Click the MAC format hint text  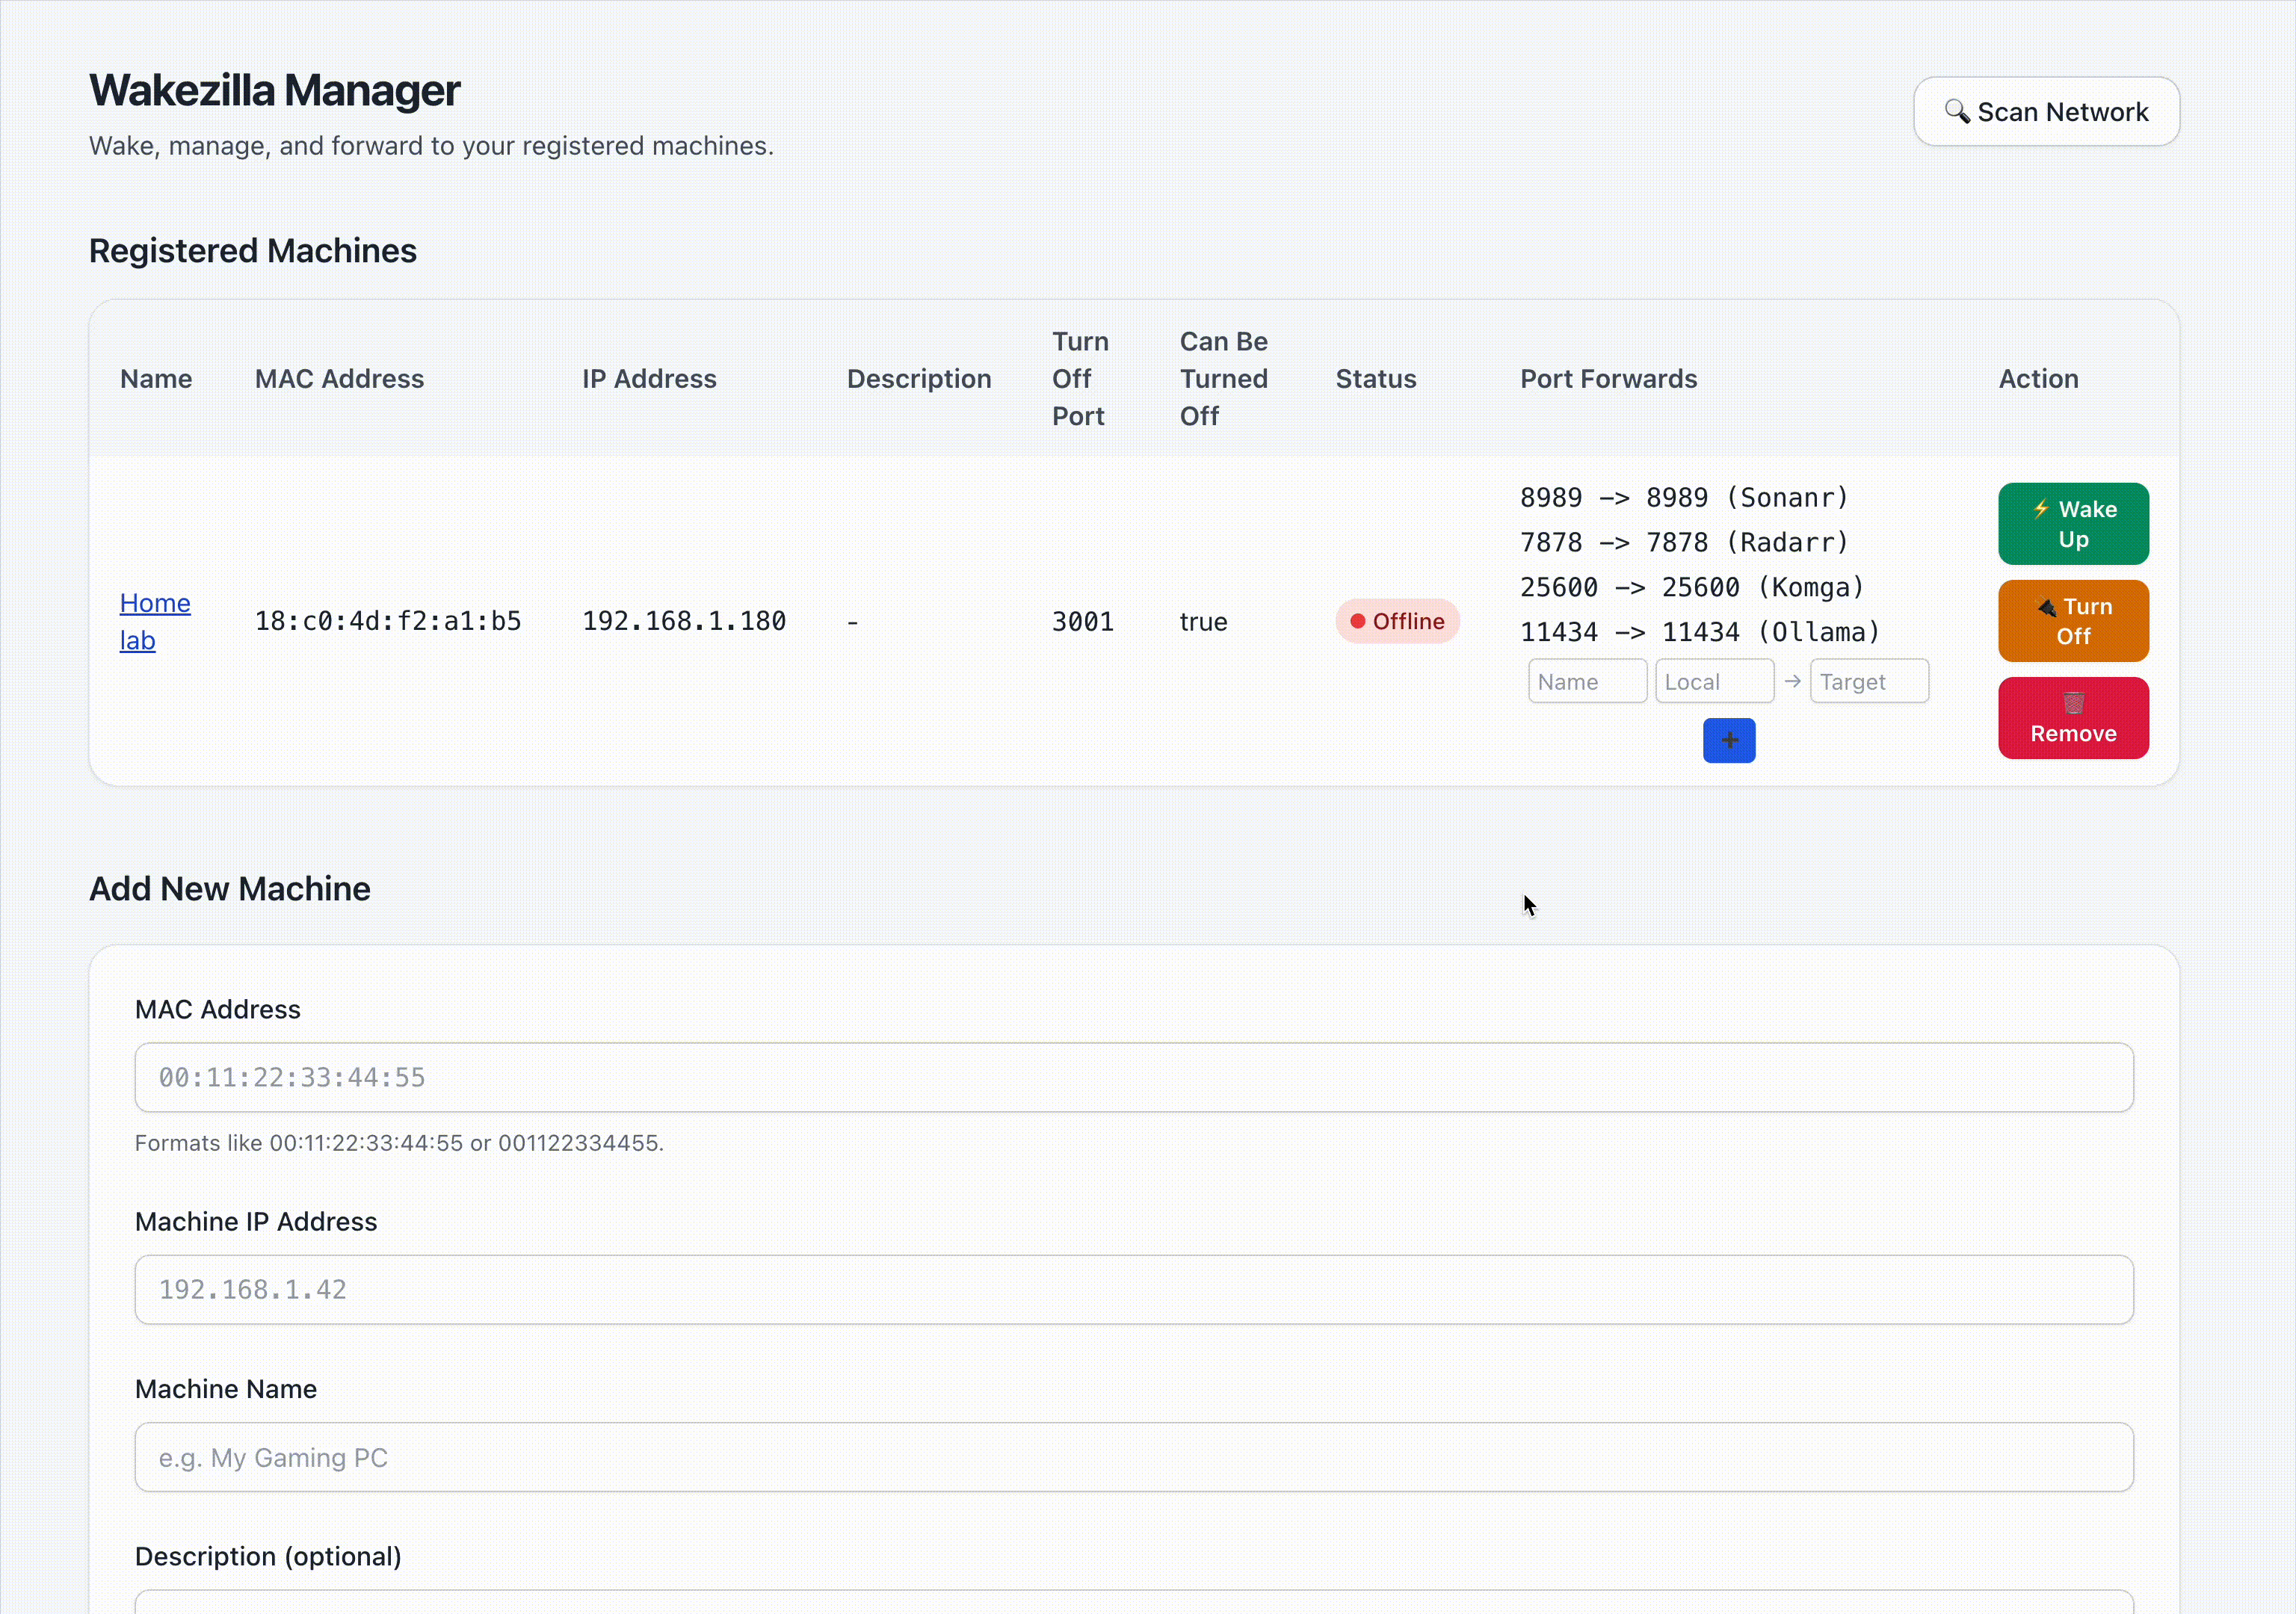point(399,1143)
